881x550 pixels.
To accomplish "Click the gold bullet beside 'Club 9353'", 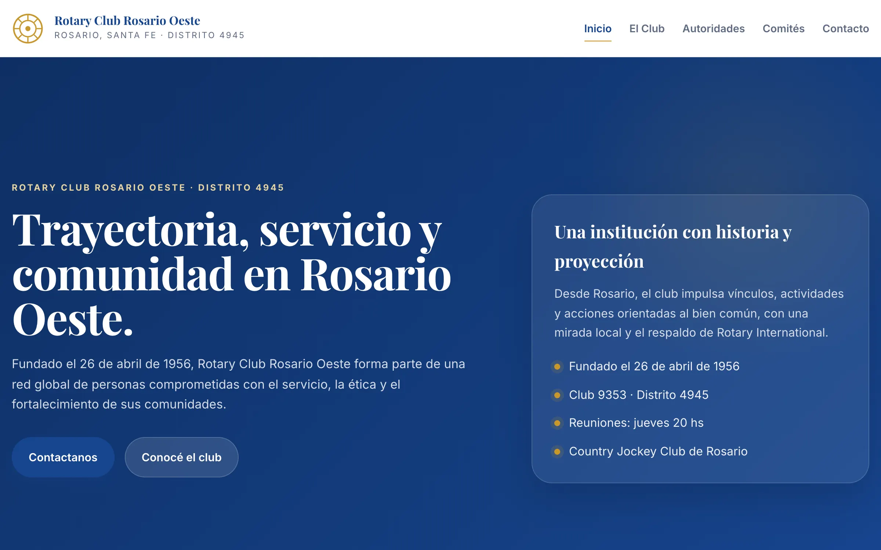I will [557, 395].
